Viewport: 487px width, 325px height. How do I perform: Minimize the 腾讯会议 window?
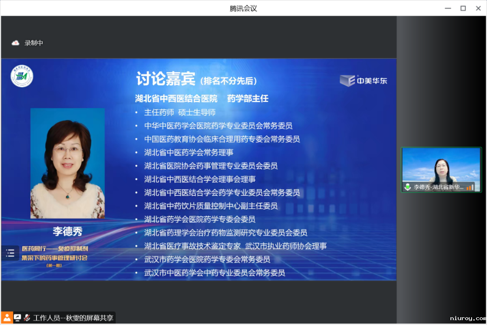pyautogui.click(x=448, y=8)
